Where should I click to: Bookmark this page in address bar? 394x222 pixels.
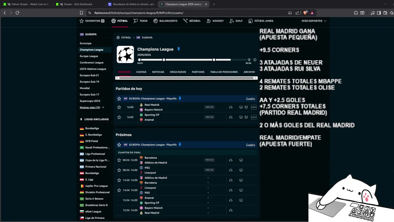point(81,13)
